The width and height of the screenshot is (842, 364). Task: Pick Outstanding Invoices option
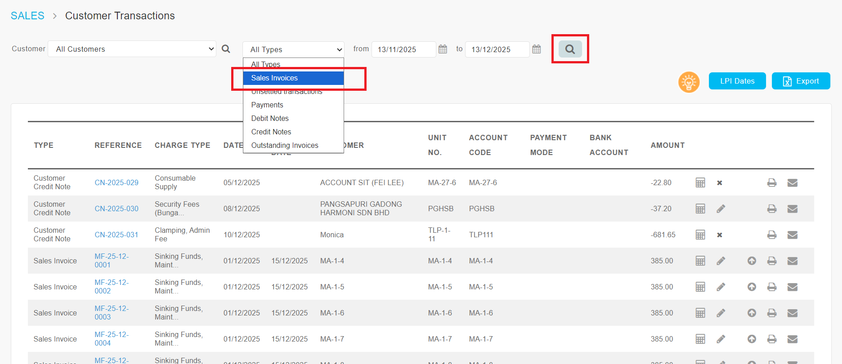[x=285, y=146]
